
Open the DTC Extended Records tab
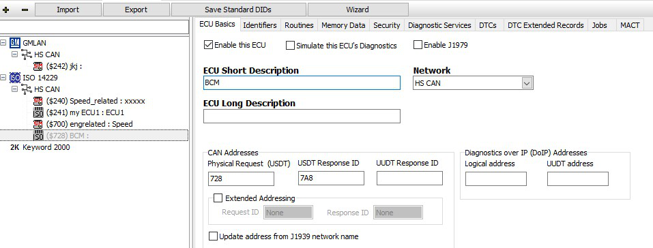546,25
